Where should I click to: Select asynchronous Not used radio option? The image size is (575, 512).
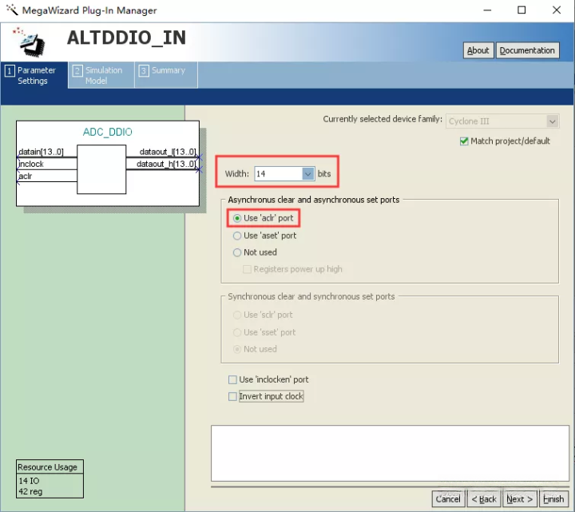(237, 252)
